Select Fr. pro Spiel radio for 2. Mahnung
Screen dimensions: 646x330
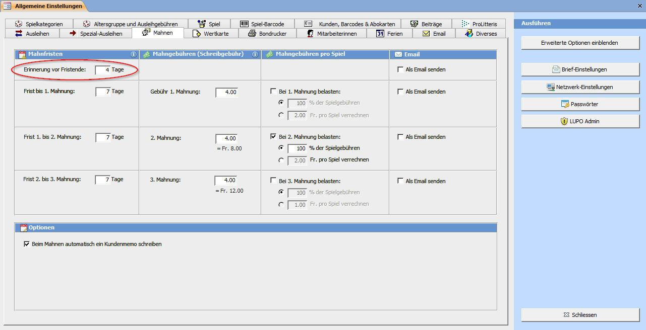pos(281,160)
